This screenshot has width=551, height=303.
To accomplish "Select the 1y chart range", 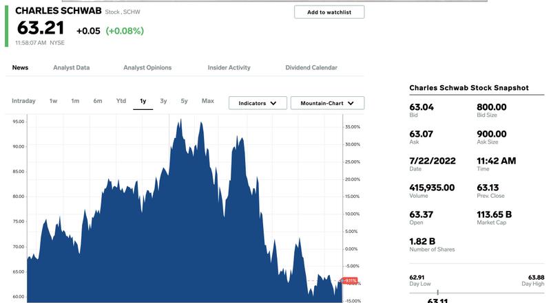I will [x=143, y=101].
